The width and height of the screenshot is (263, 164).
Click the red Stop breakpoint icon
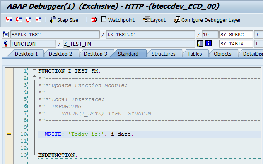[x=94, y=20]
